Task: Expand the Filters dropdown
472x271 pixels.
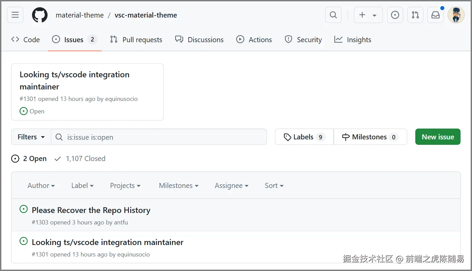Action: pyautogui.click(x=31, y=137)
